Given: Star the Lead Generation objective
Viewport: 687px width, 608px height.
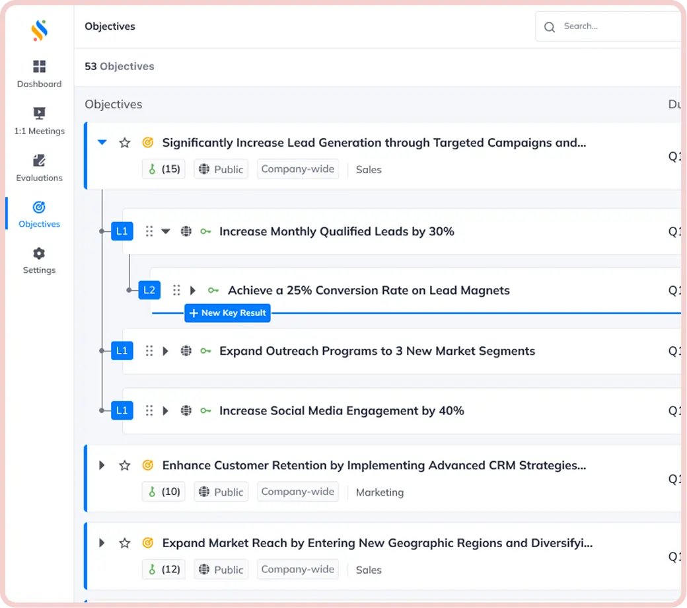Looking at the screenshot, I should click(125, 143).
